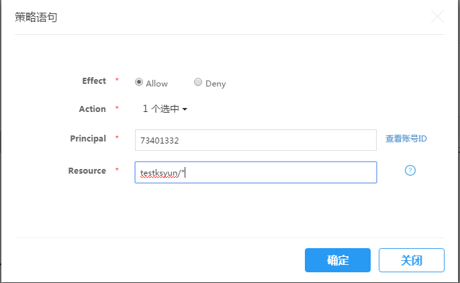The image size is (460, 283).
Task: Click the Deny label text
Action: (x=216, y=84)
